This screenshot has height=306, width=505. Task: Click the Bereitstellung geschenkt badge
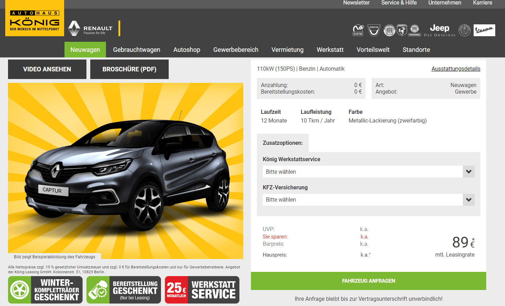tap(124, 290)
